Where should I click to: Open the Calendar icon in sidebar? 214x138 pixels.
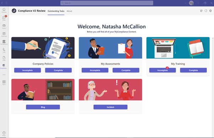click(x=4, y=34)
